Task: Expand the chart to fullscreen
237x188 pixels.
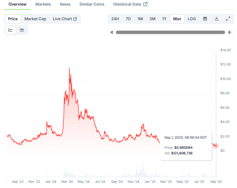Action: pyautogui.click(x=228, y=19)
